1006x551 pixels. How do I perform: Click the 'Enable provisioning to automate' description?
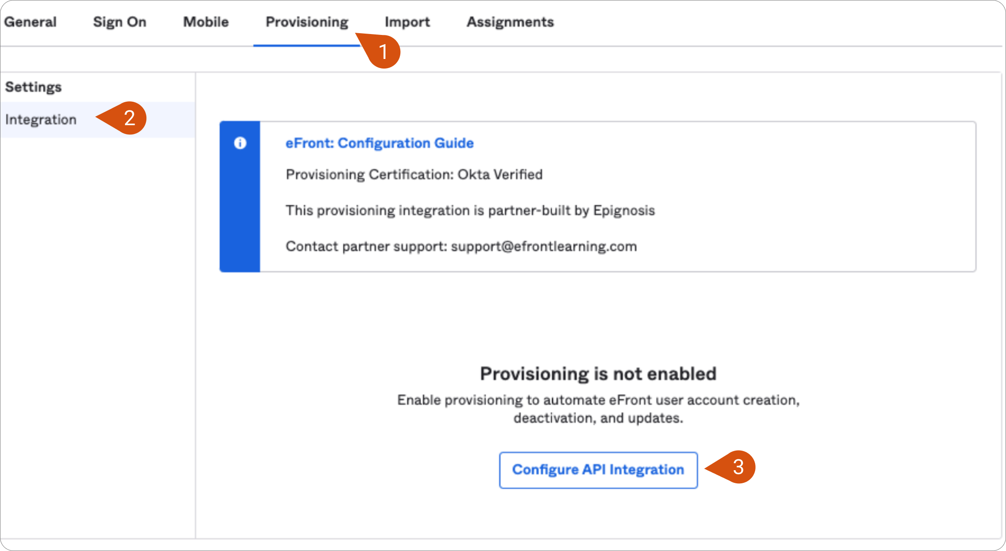[598, 409]
